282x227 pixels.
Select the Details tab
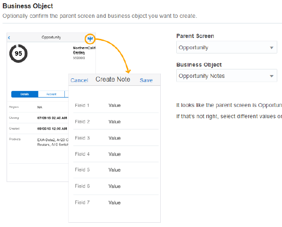pos(24,94)
